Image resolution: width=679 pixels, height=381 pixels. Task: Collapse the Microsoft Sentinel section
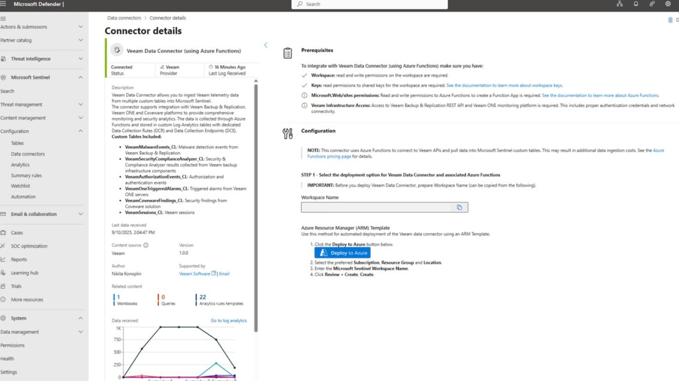(81, 78)
